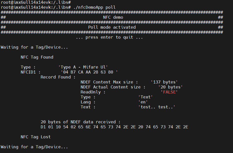Click the red 'FALSE' ReadOnly value
The height and width of the screenshot is (153, 233).
[169, 92]
